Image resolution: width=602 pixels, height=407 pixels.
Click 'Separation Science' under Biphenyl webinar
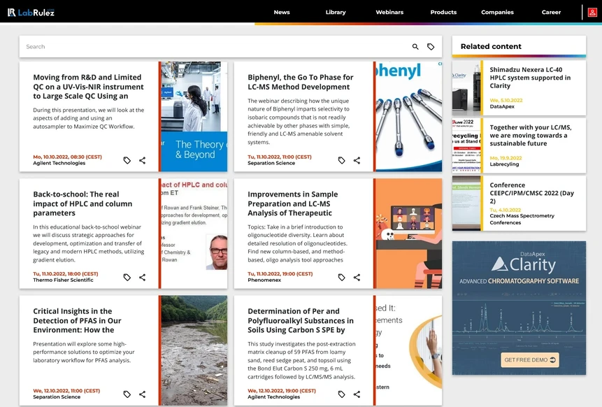(x=271, y=163)
